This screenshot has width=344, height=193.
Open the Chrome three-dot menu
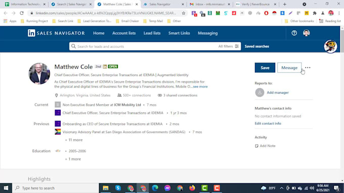click(339, 13)
